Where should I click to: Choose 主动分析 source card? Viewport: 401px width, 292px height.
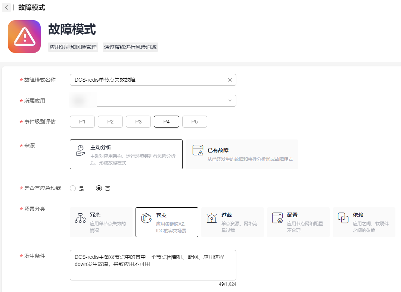click(126, 154)
